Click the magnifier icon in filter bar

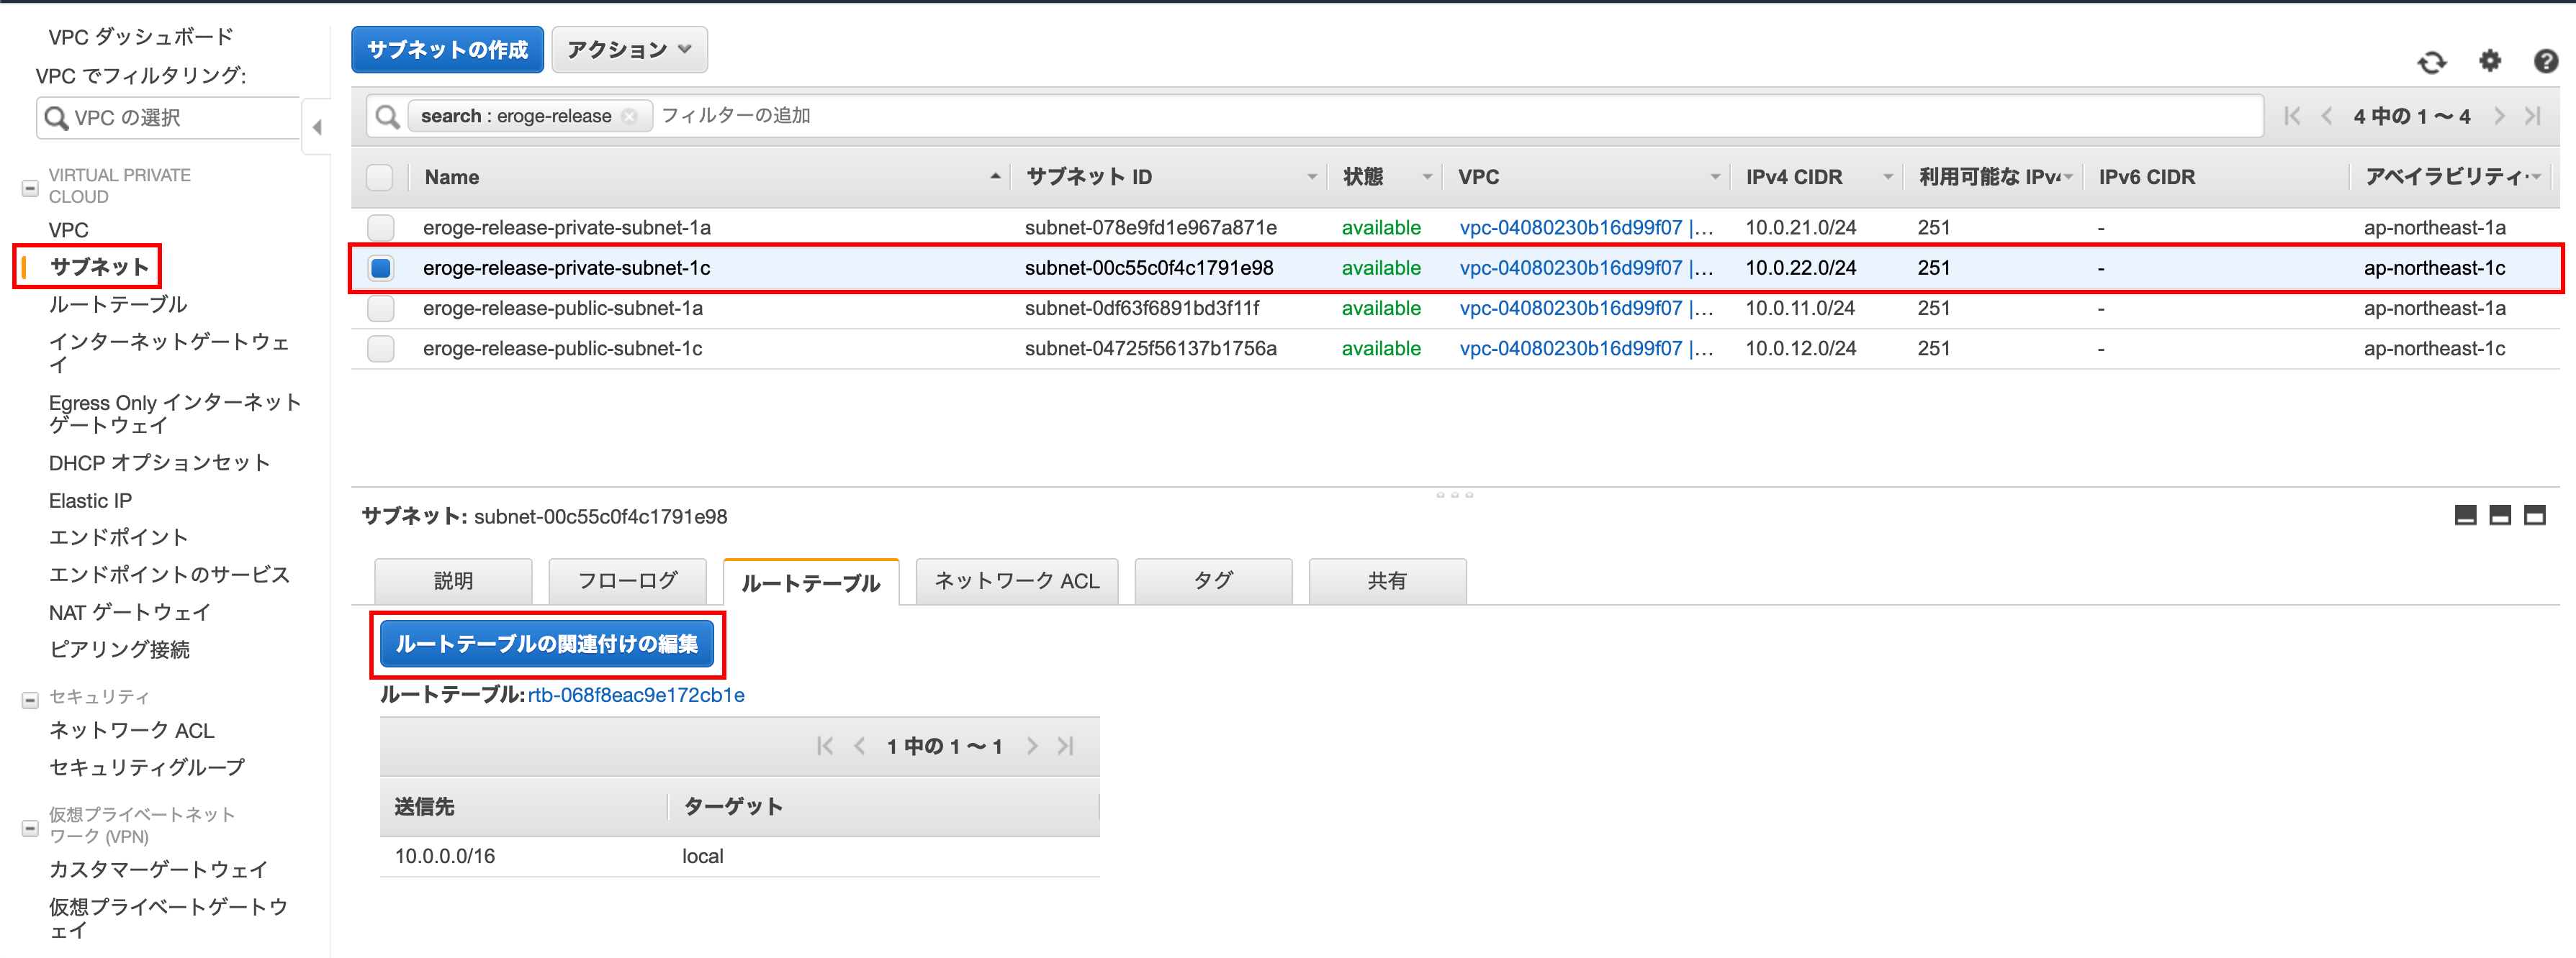[387, 116]
